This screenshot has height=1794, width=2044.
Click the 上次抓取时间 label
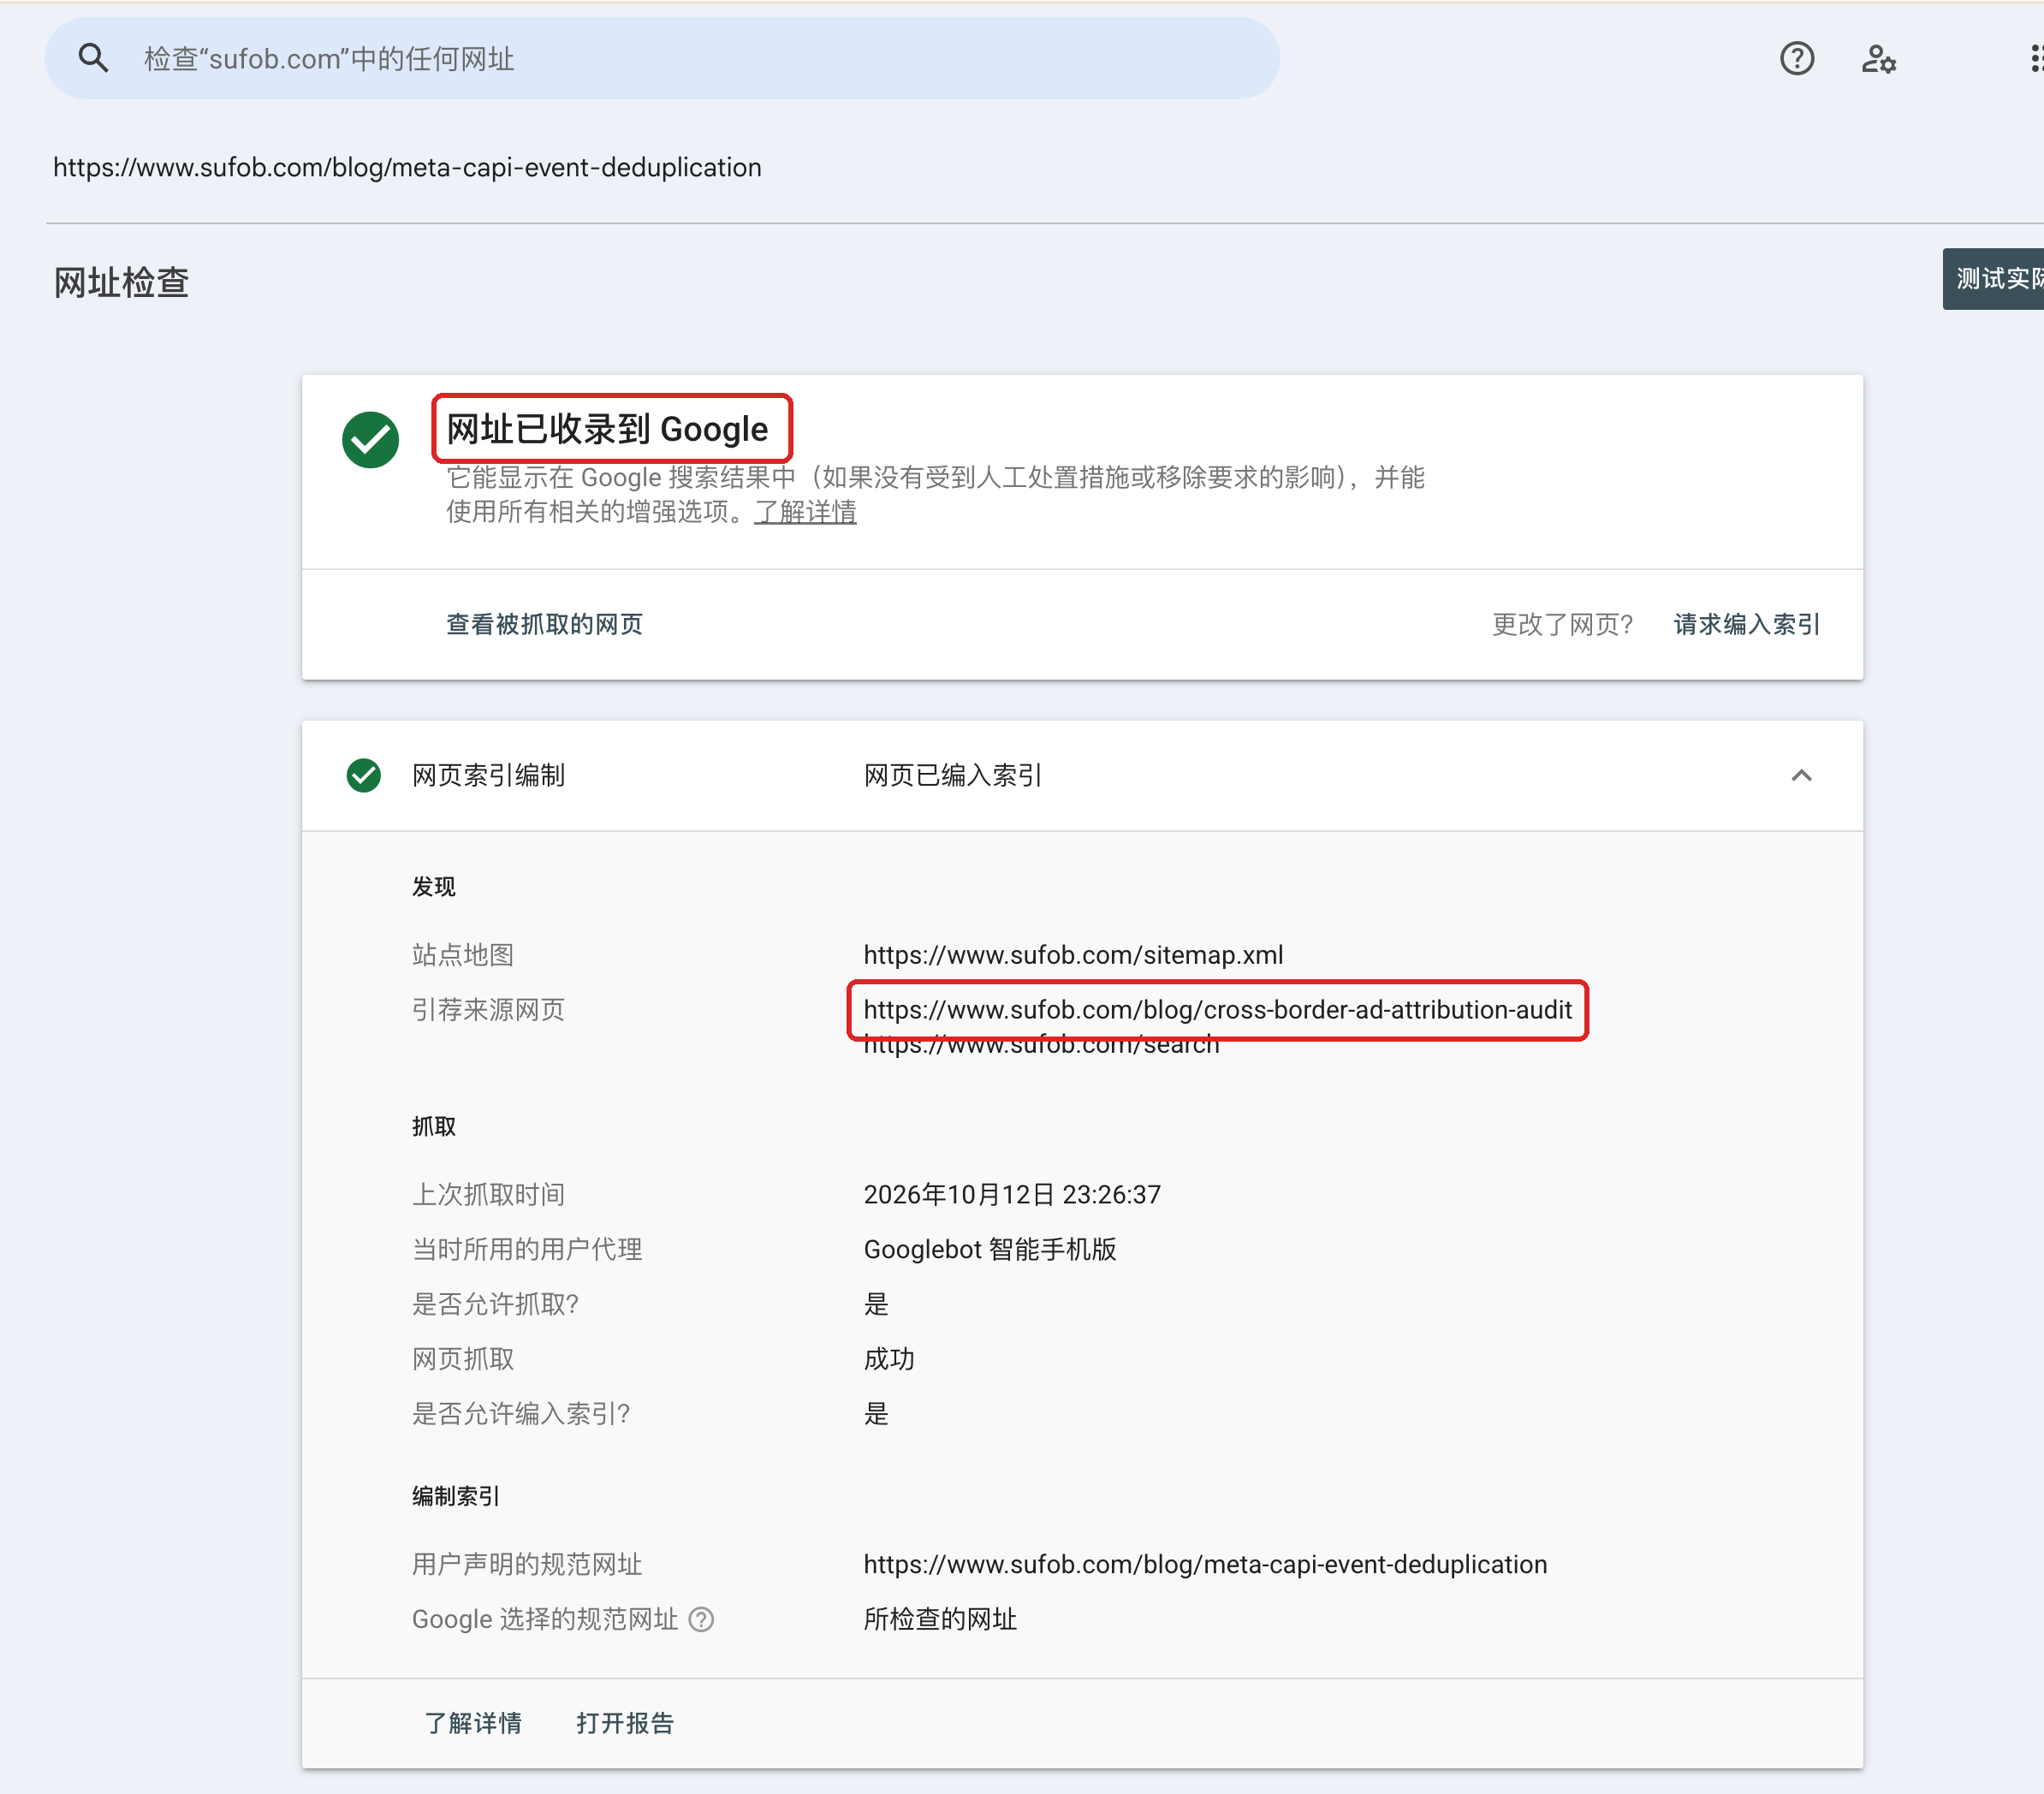pos(488,1195)
